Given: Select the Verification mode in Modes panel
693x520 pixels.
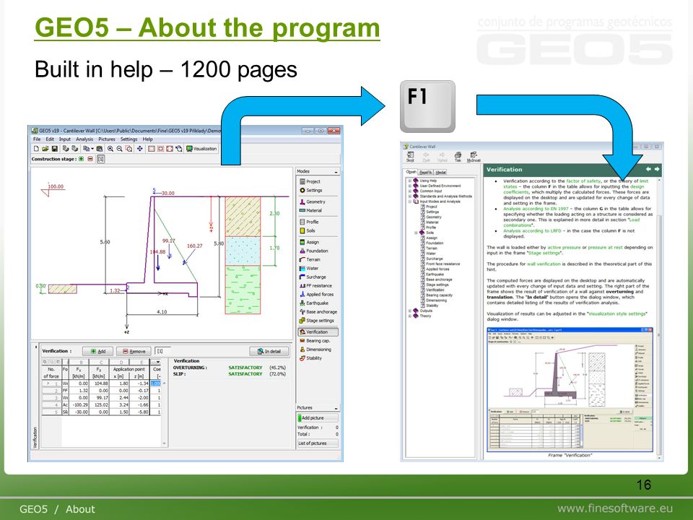Looking at the screenshot, I should click(x=318, y=332).
